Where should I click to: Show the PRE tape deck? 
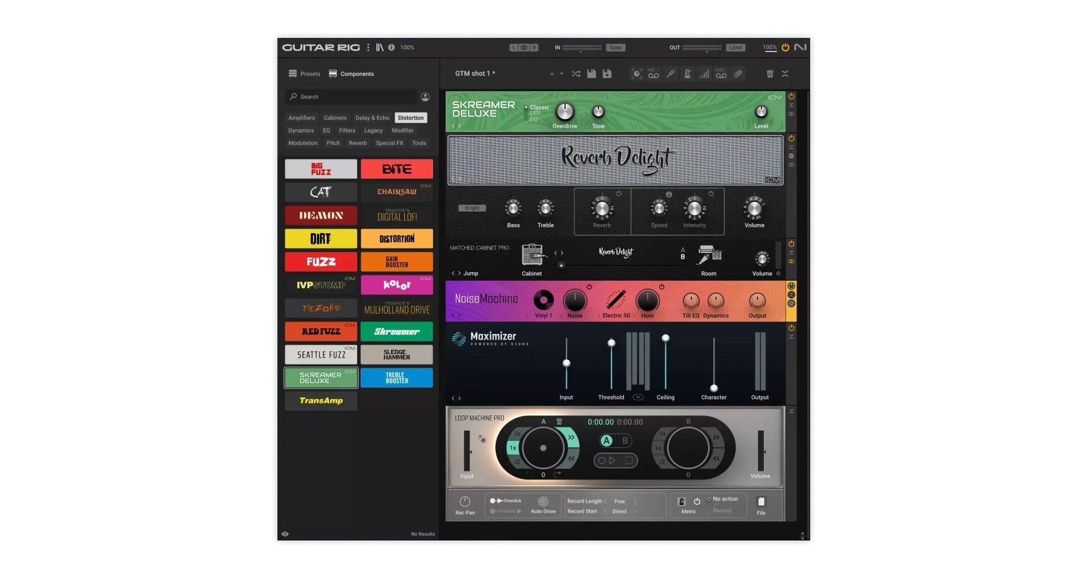coord(653,74)
